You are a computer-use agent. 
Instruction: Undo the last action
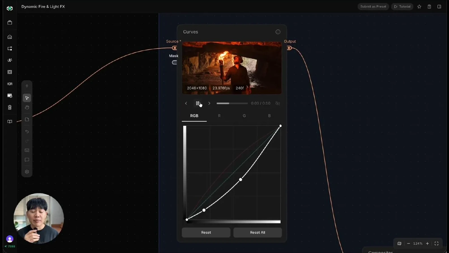click(27, 131)
